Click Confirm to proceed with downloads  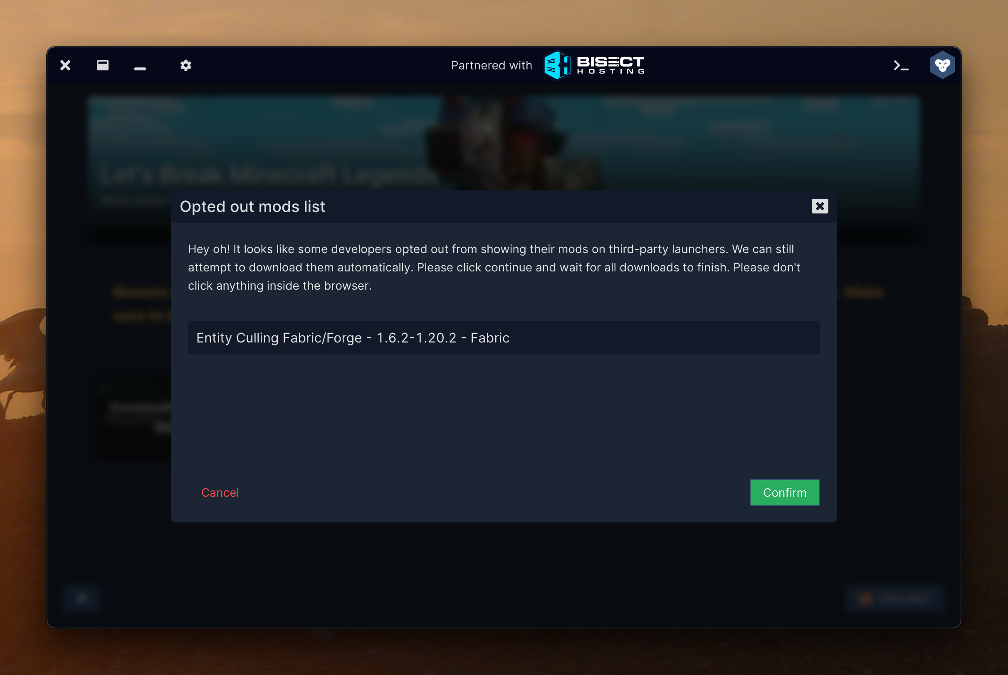[784, 492]
